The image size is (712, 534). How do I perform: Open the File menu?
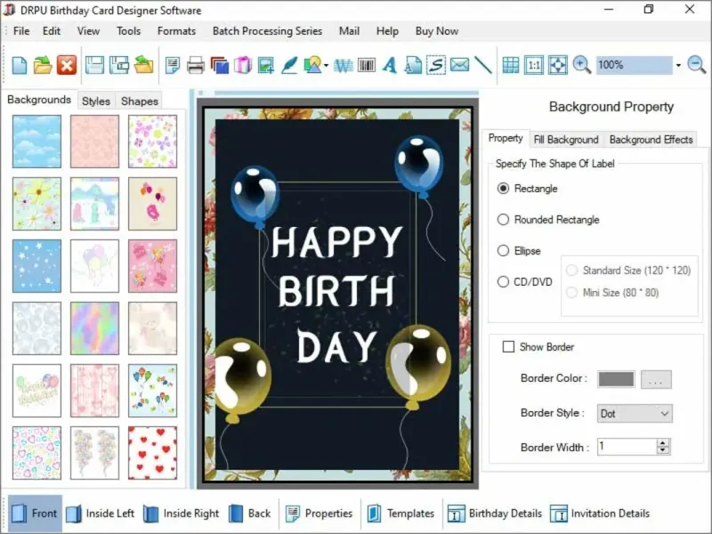tap(21, 31)
